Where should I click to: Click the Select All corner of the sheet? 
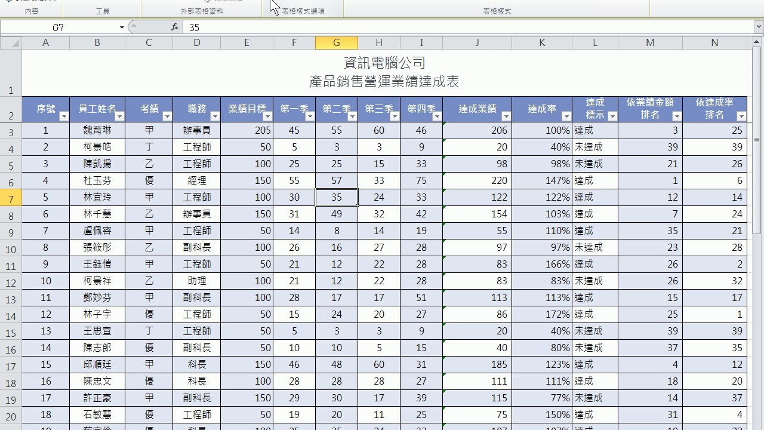pos(11,43)
